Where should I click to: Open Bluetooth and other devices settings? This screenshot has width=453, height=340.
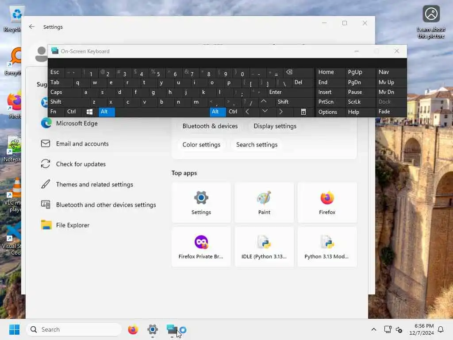click(x=106, y=205)
